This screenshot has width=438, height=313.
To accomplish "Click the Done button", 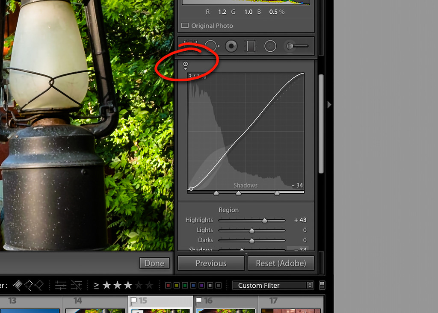I will (x=154, y=263).
